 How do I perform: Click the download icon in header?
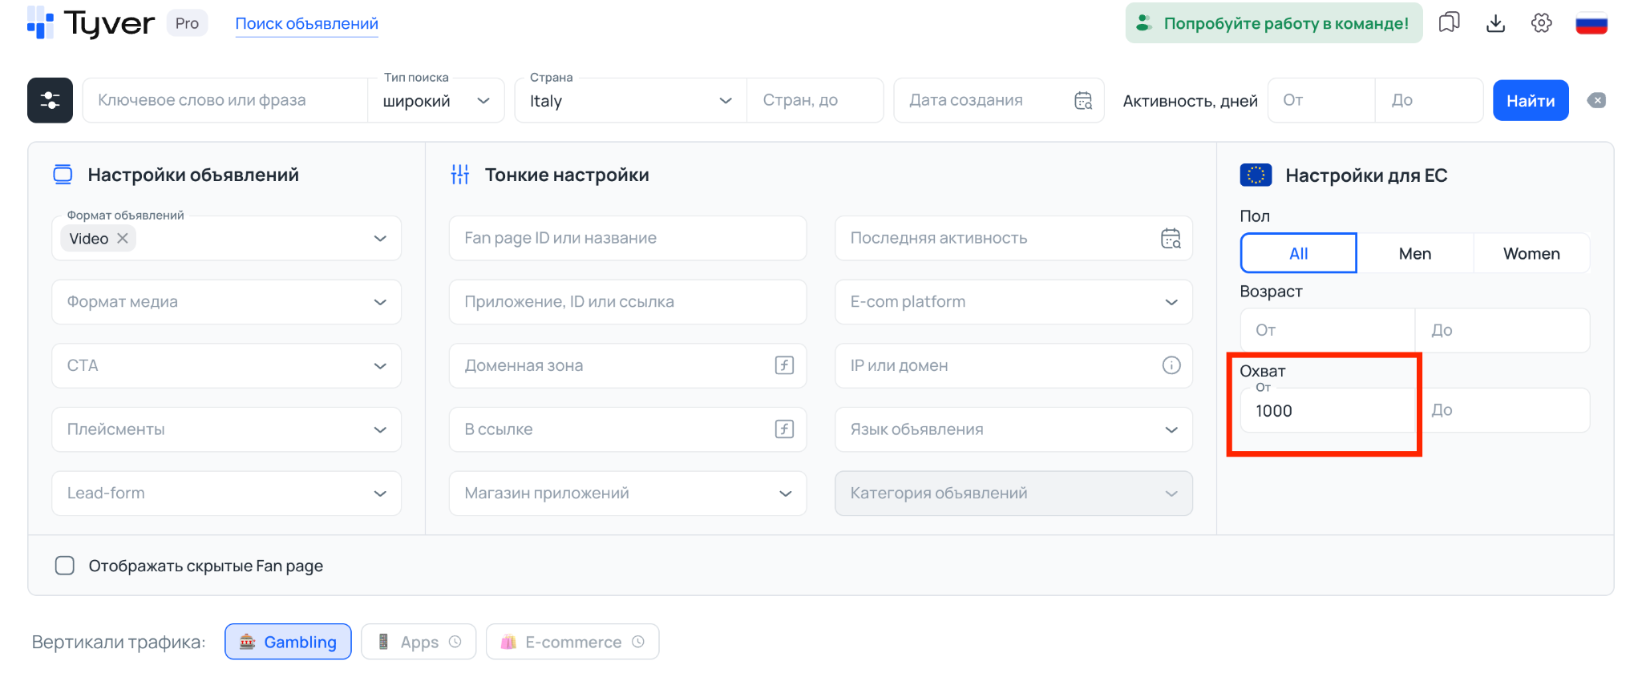1495,23
